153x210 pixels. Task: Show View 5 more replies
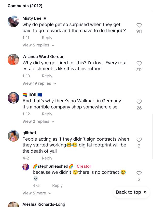(x=37, y=193)
